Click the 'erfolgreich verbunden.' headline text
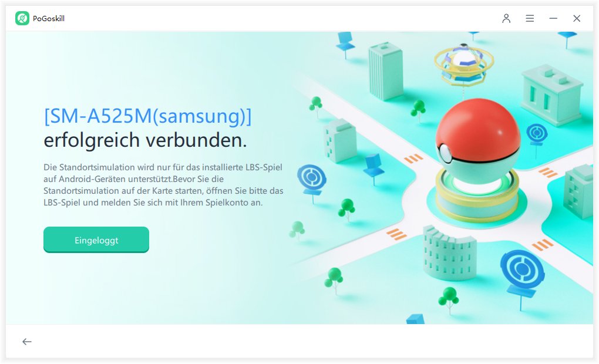The image size is (599, 364). coord(145,140)
